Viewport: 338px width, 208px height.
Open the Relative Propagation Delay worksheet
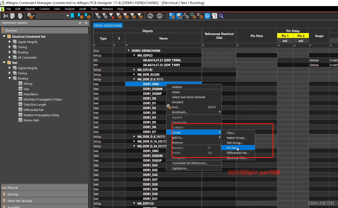41,115
